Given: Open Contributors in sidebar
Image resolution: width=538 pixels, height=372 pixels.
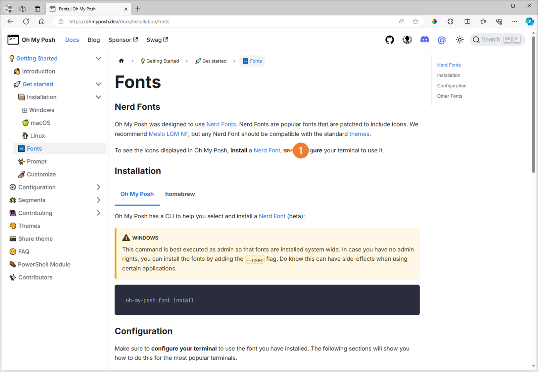Looking at the screenshot, I should 35,278.
